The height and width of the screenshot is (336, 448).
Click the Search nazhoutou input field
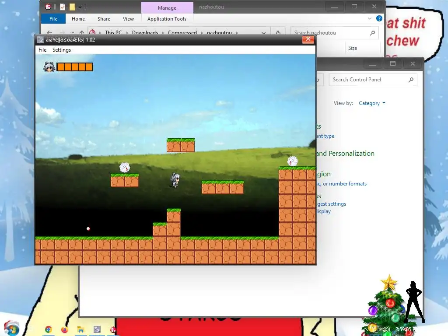coord(335,32)
